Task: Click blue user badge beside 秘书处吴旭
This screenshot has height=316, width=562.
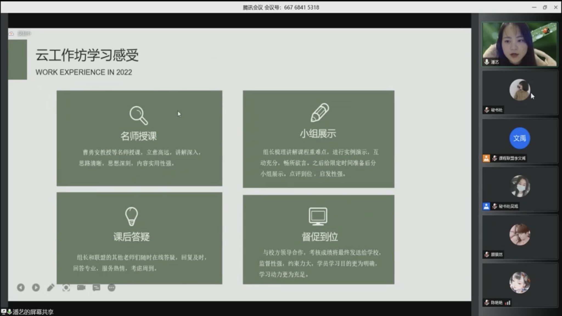Action: (x=486, y=206)
